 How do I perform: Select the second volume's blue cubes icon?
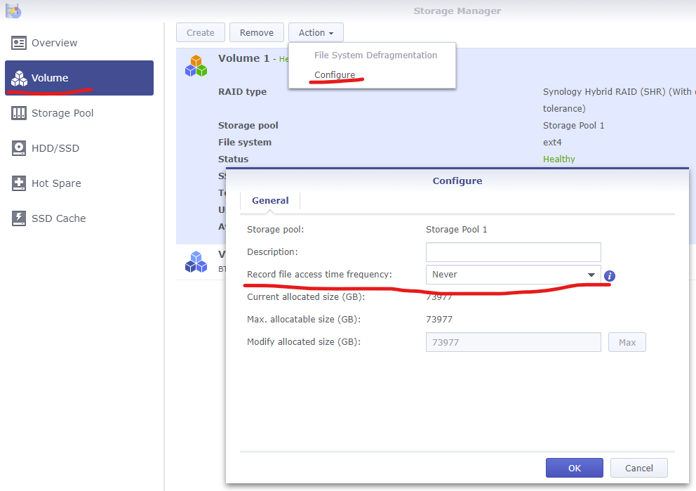(x=196, y=262)
